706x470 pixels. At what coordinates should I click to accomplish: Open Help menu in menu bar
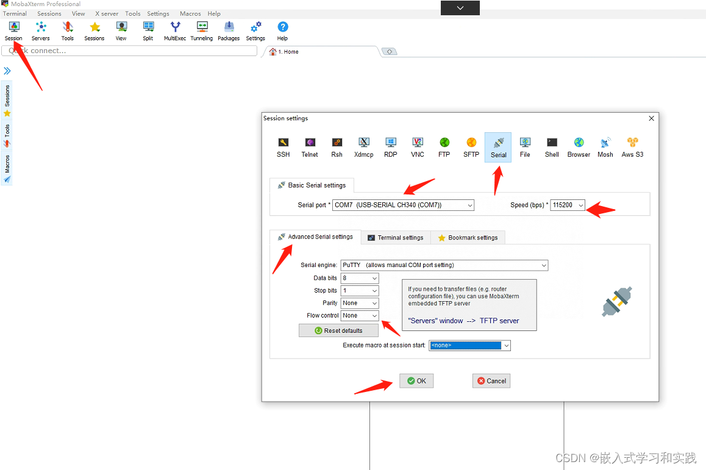(214, 13)
